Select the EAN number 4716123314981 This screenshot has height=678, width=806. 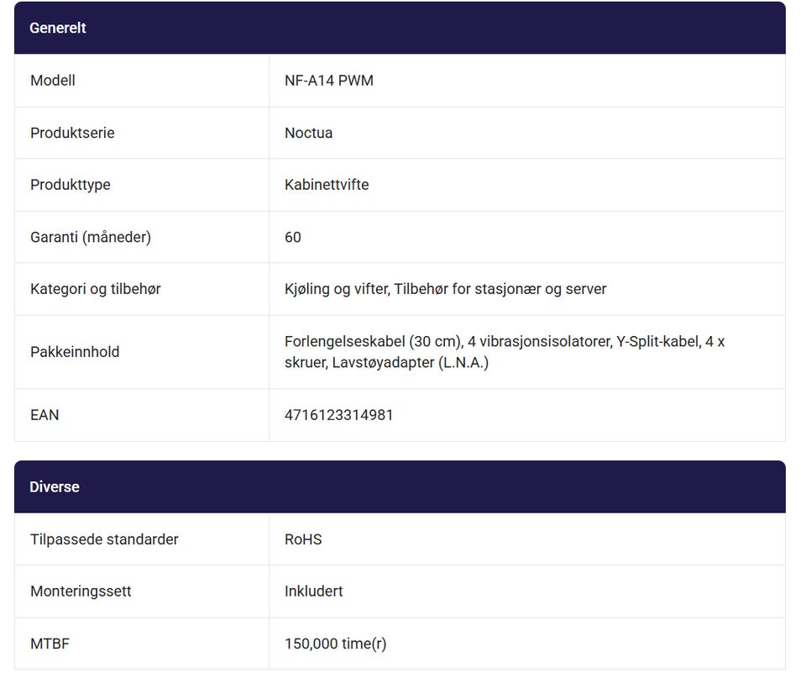click(x=338, y=415)
